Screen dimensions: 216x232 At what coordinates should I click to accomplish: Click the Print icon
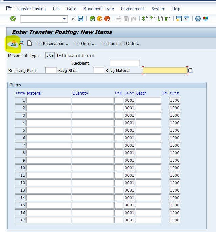[x=119, y=19]
